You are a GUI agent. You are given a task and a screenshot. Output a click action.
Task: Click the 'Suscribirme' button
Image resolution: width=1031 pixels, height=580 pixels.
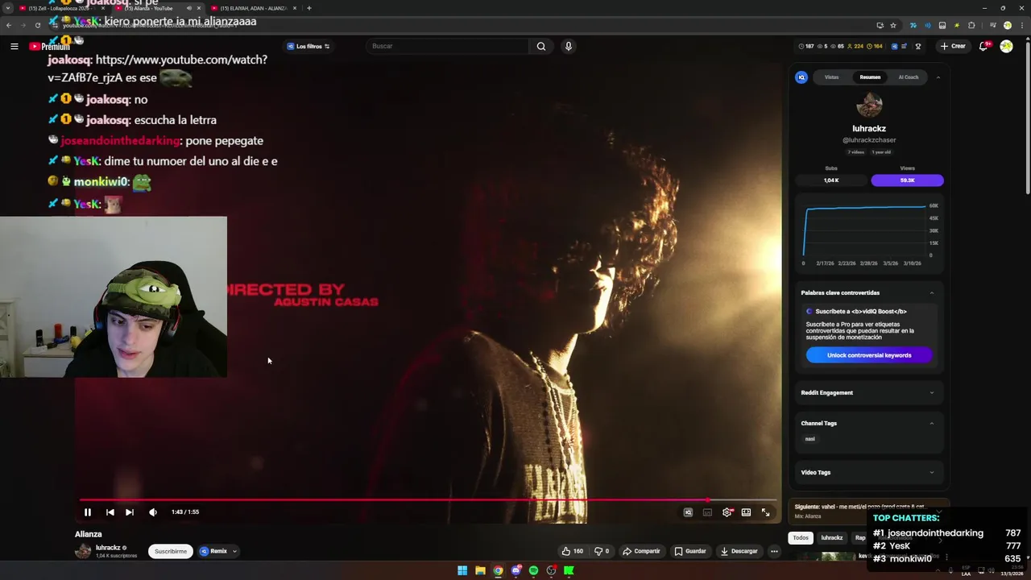click(x=171, y=551)
